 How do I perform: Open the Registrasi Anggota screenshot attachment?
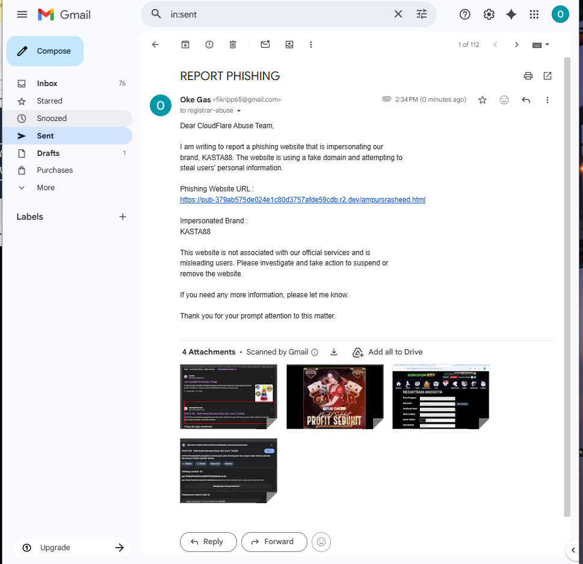pos(441,397)
